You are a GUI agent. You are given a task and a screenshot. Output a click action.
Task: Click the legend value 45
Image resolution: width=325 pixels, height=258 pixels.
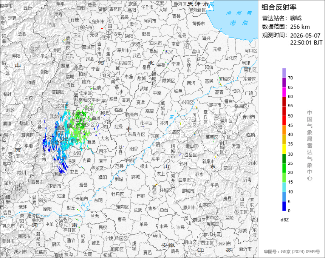(290, 125)
